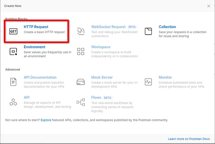Click the WebSocket Request title
215x144 pixels.
[108, 27]
